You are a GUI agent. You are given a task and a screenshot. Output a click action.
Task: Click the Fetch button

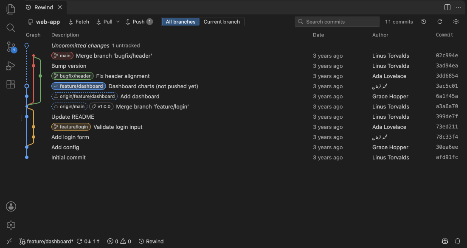point(79,22)
